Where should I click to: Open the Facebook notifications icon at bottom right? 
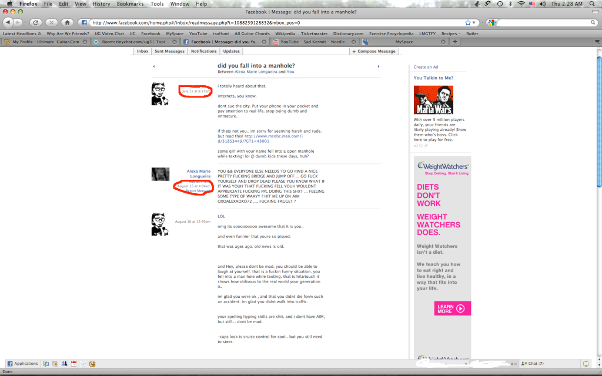[x=586, y=363]
